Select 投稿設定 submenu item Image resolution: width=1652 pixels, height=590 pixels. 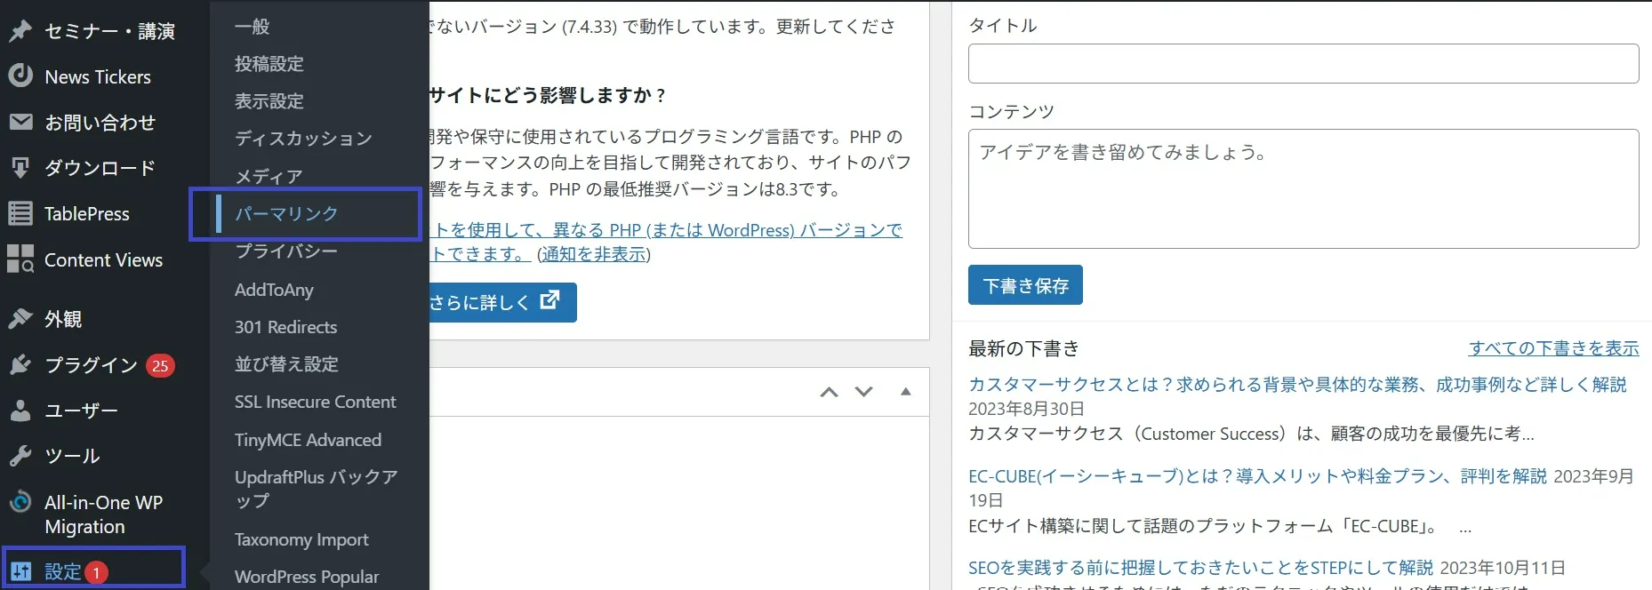(x=269, y=64)
